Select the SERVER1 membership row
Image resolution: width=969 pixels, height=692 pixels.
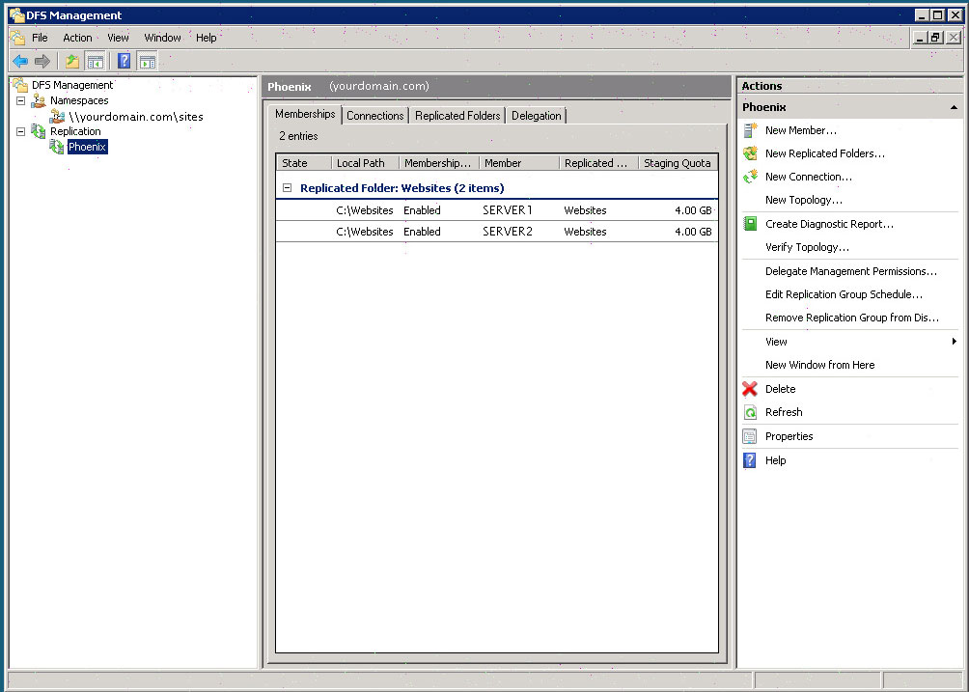coord(497,210)
